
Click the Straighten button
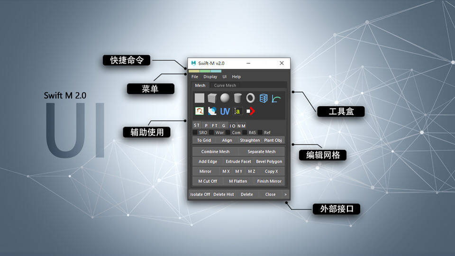[x=250, y=140]
